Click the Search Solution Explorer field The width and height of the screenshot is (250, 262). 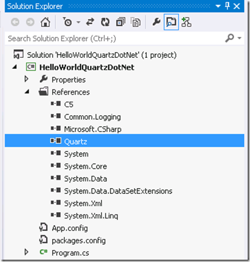point(115,38)
